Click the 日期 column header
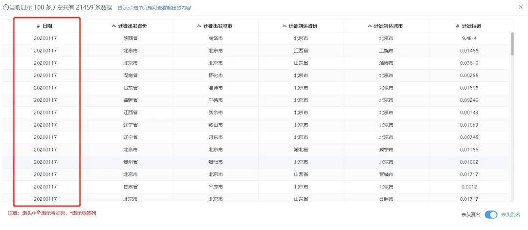 point(47,26)
